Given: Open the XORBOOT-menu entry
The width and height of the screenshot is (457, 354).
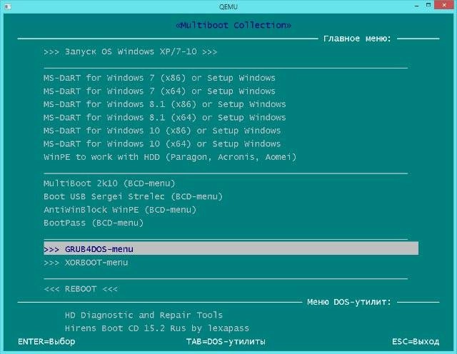Looking at the screenshot, I should [86, 263].
